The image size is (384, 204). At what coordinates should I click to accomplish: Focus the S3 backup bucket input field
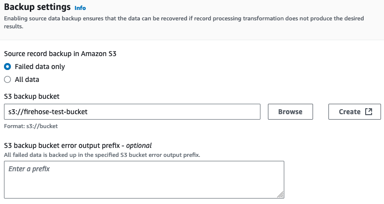[132, 112]
